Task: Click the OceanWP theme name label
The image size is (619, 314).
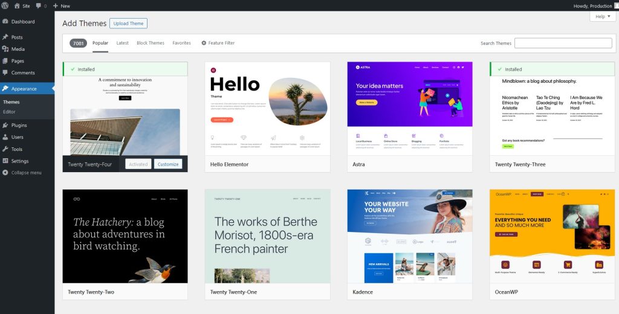Action: 507,292
